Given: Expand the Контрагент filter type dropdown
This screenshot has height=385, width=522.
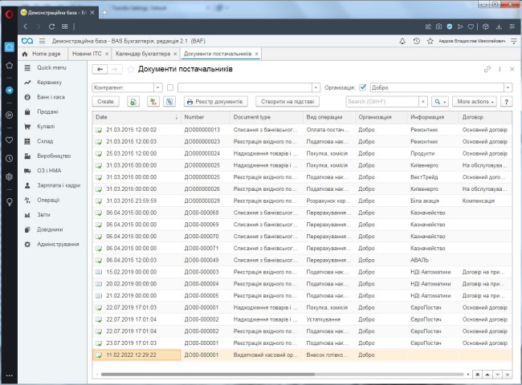Looking at the screenshot, I should tap(157, 87).
